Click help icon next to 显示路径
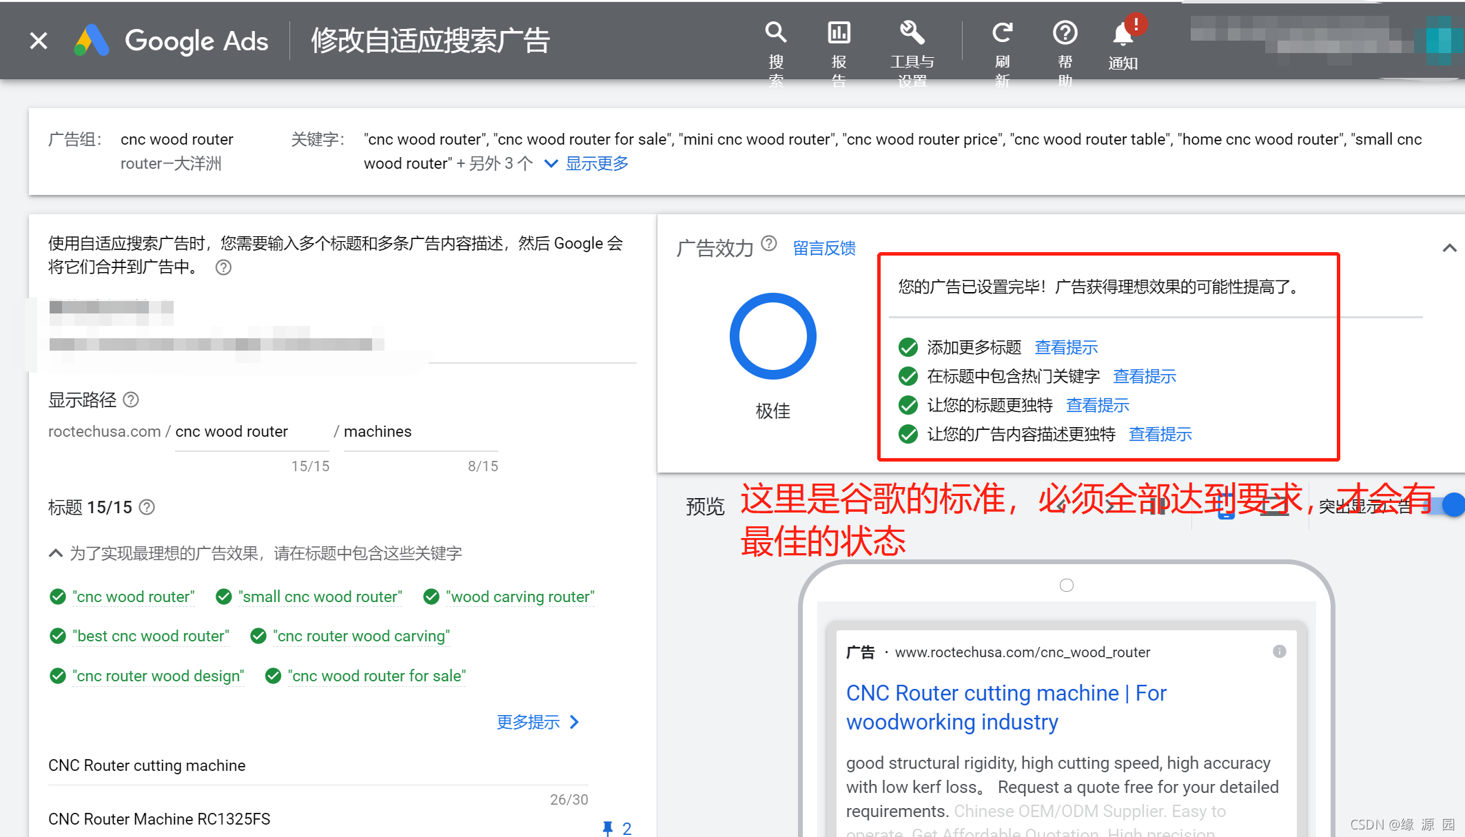 tap(131, 400)
